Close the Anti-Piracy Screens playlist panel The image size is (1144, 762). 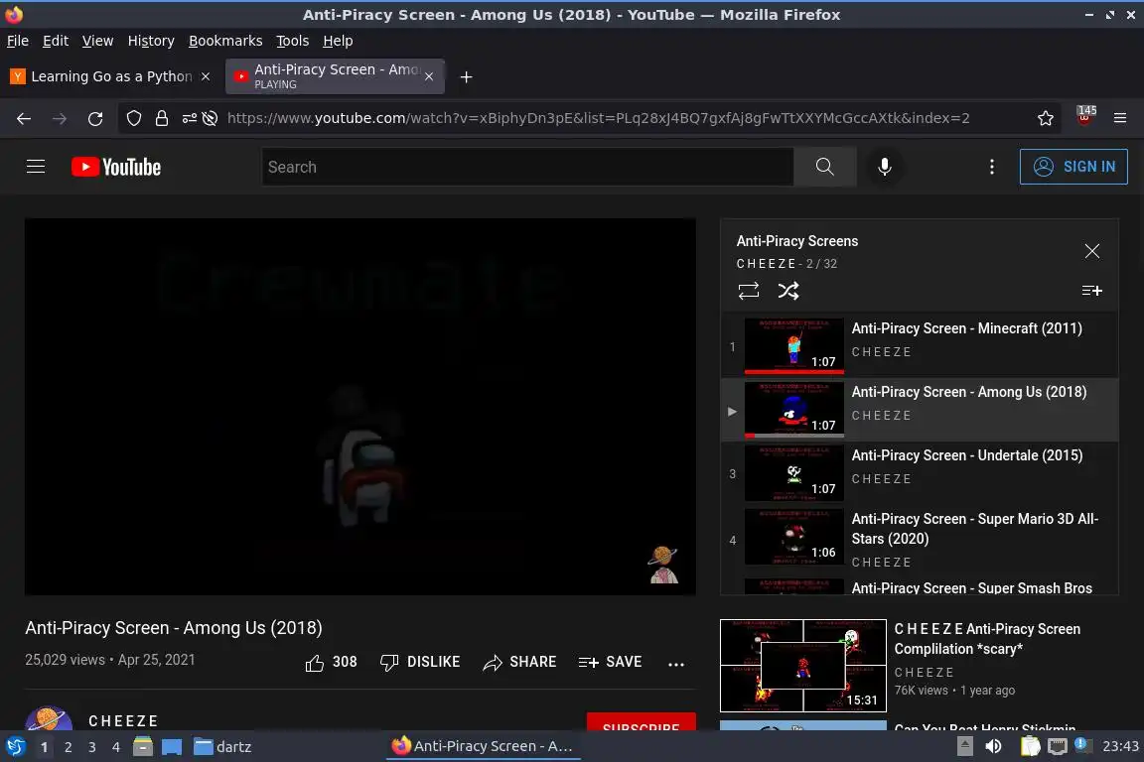(1091, 252)
